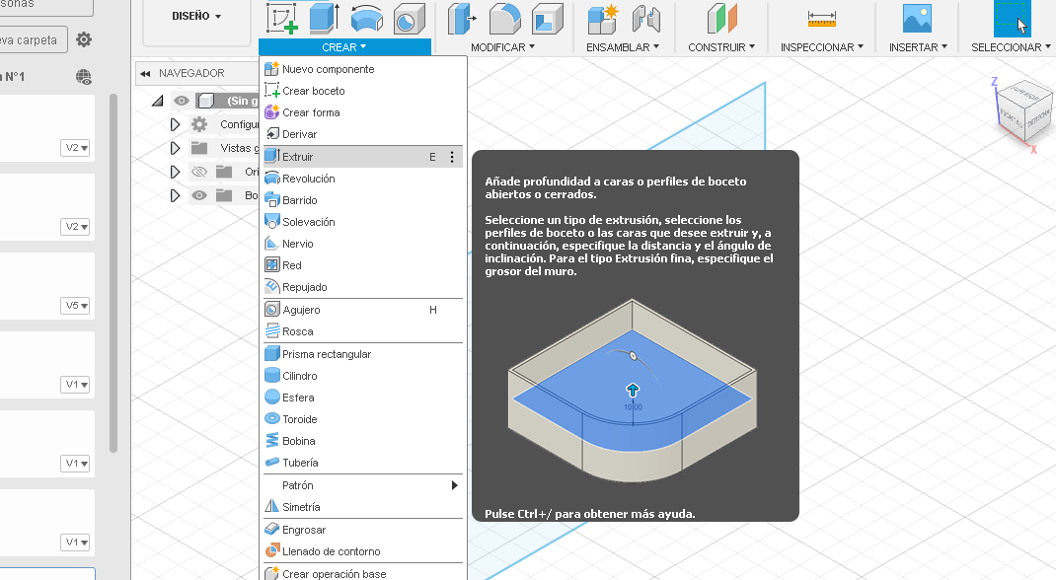
Task: Choose Crear boceto menu entry
Action: (x=362, y=91)
